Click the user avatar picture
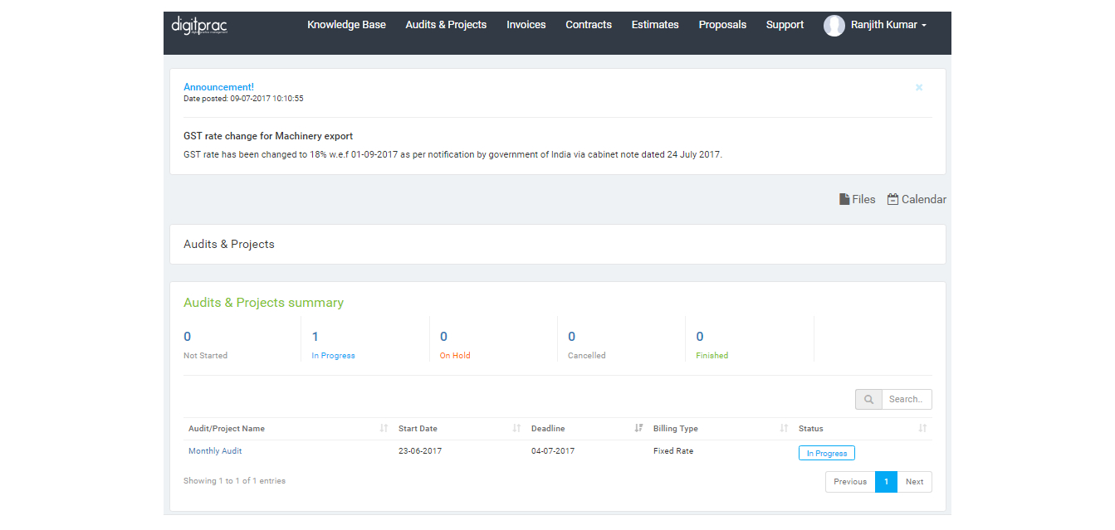Screen dimensions: 1115x530 [834, 26]
